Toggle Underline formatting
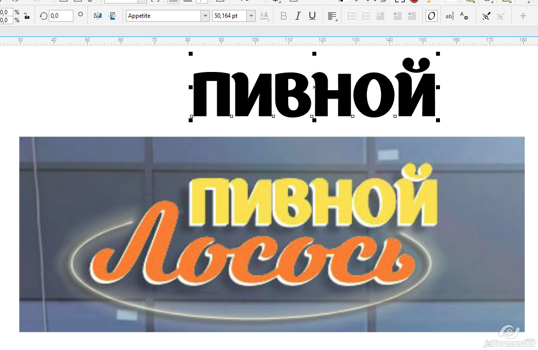The width and height of the screenshot is (538, 350). click(312, 16)
